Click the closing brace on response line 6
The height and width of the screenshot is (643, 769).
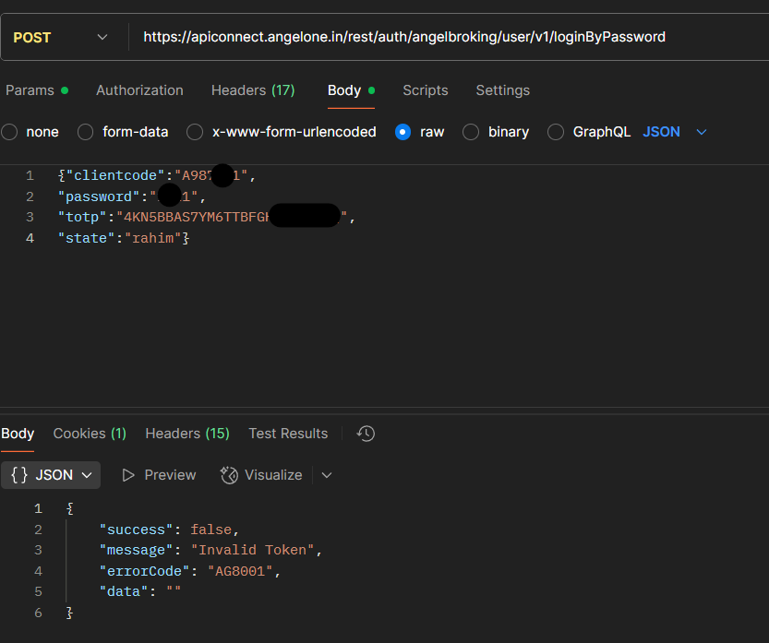(x=69, y=613)
